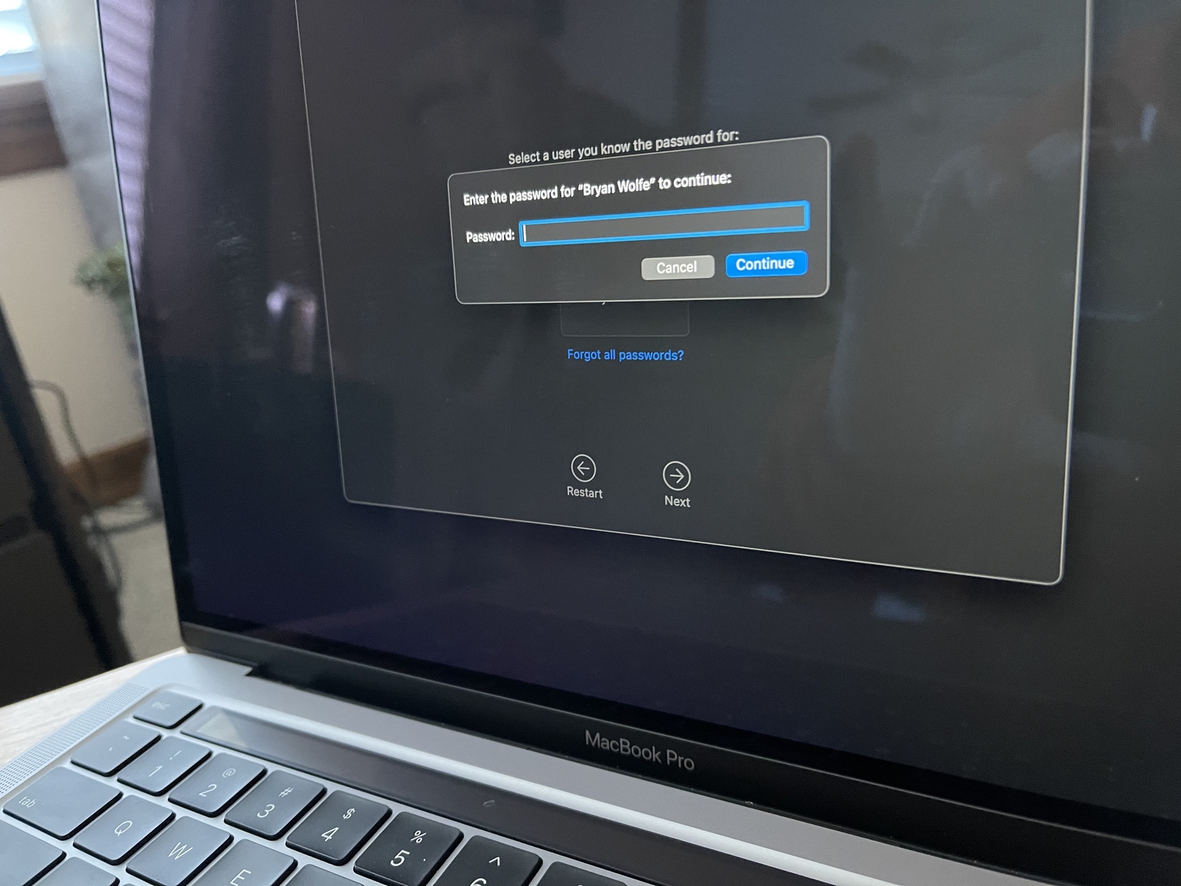Click 'Forgot all passwords?' link
The width and height of the screenshot is (1181, 886).
625,355
